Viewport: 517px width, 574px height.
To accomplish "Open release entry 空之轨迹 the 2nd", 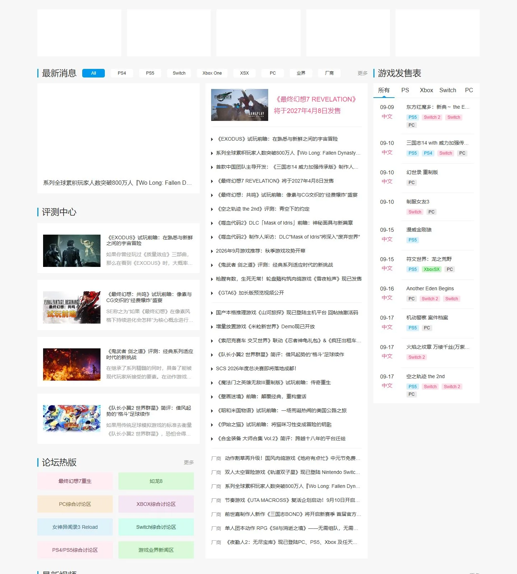I will (425, 376).
